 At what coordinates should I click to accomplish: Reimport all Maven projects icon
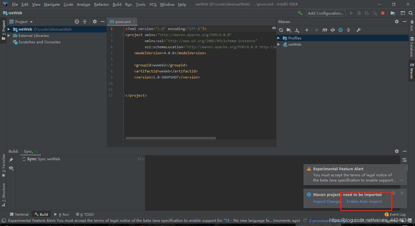click(281, 30)
